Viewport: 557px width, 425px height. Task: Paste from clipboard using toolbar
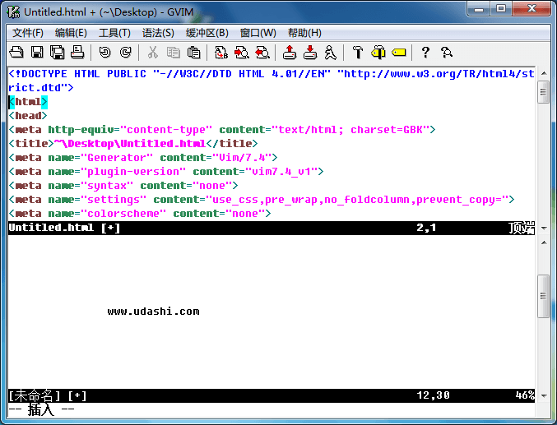coord(193,53)
